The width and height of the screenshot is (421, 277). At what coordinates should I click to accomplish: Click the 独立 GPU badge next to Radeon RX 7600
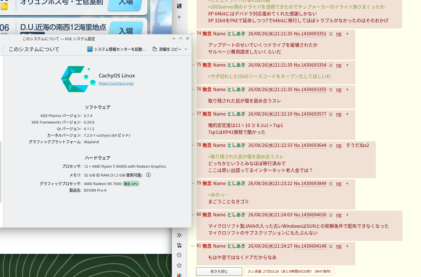(131, 184)
